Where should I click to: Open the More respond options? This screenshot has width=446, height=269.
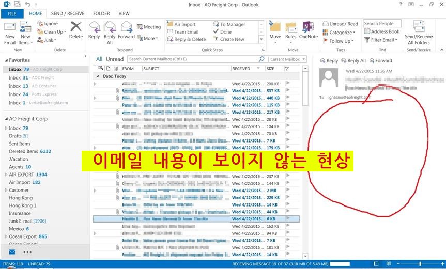(x=147, y=38)
